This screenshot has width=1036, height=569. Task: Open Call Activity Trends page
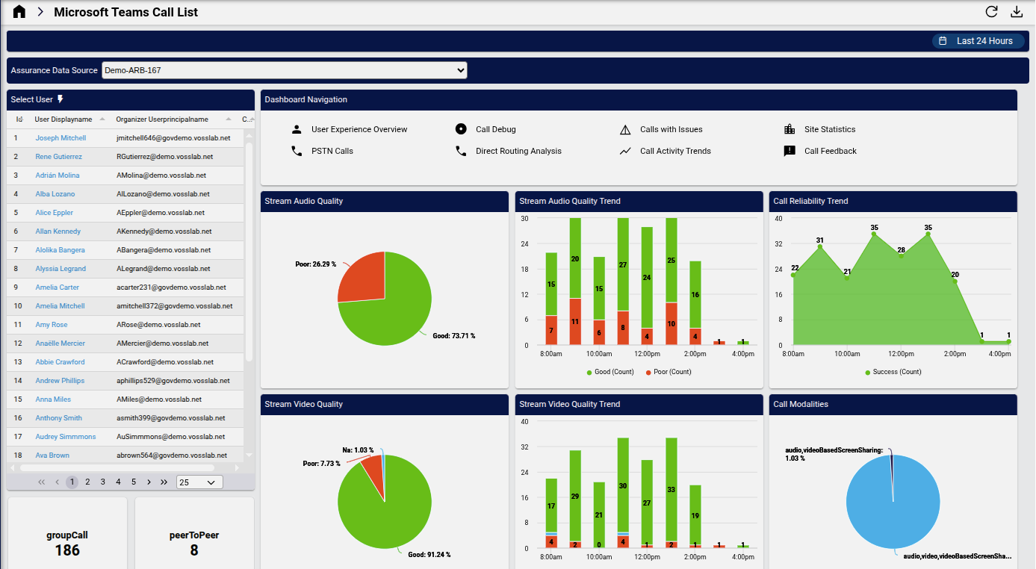click(675, 151)
